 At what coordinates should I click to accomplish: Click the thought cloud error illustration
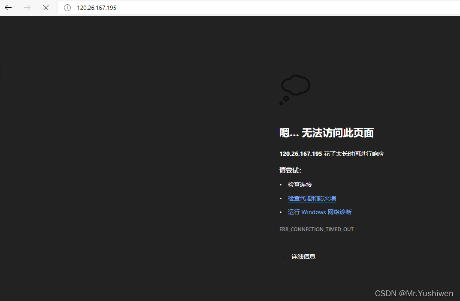pos(294,89)
